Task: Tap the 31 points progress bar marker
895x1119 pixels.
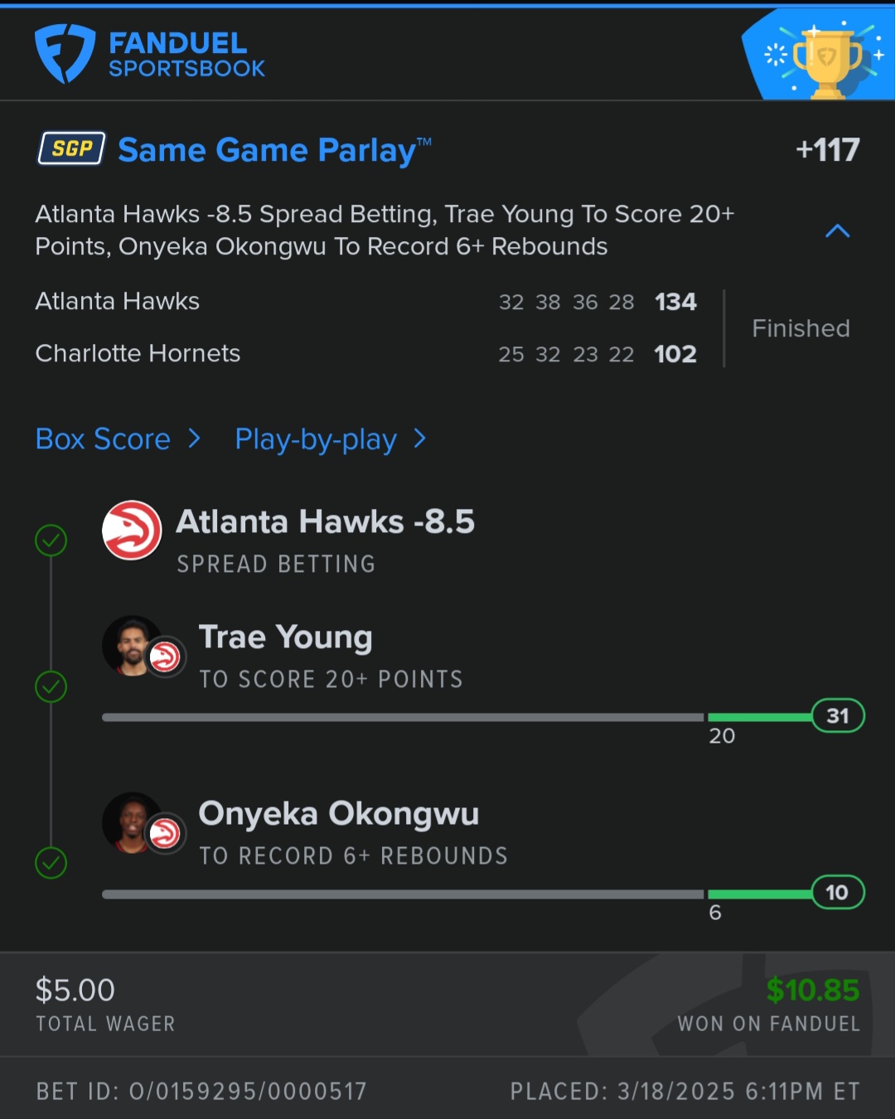Action: click(x=837, y=716)
